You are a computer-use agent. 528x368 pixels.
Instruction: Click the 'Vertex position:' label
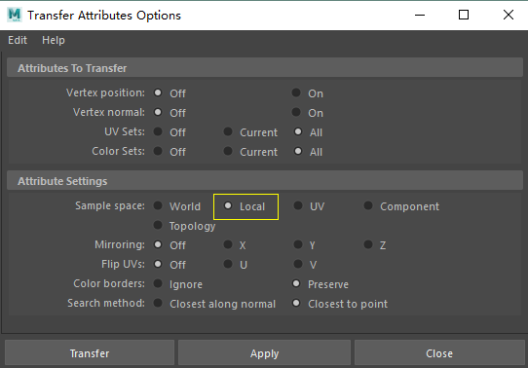[x=105, y=92]
